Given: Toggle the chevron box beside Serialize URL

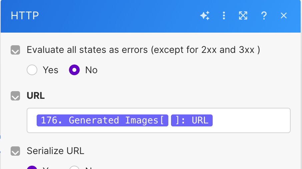Looking at the screenshot, I should [15, 151].
